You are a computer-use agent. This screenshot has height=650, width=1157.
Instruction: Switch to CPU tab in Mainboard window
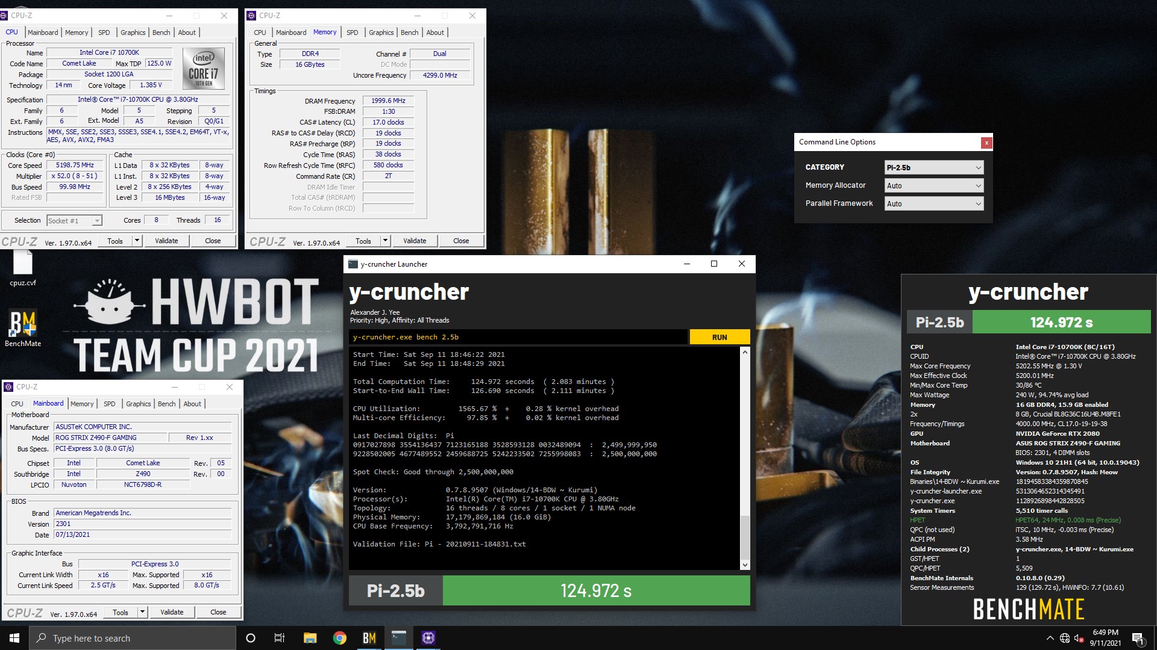click(17, 404)
